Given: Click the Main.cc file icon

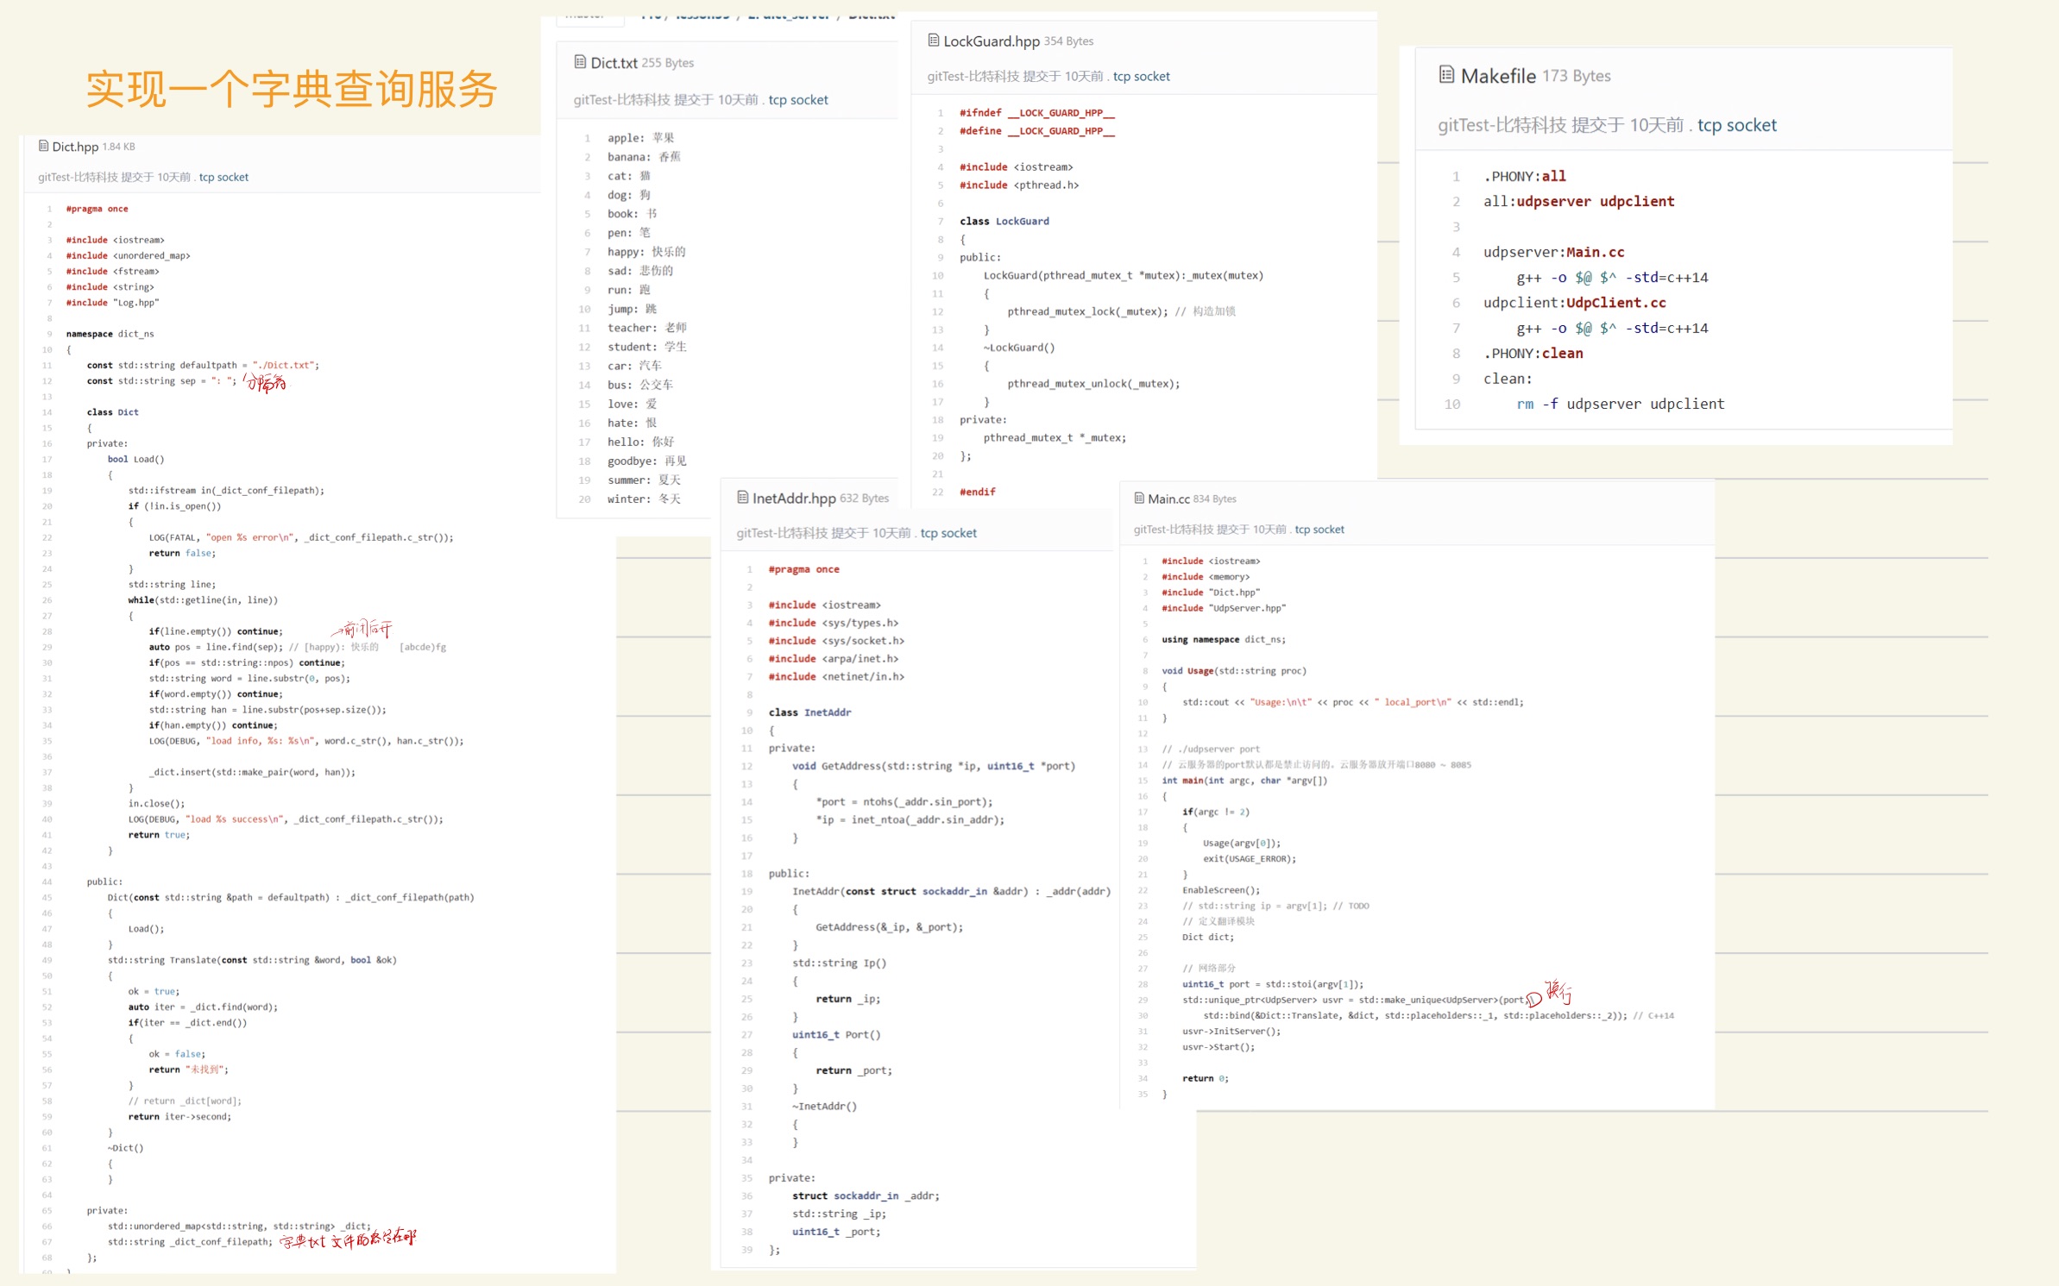Looking at the screenshot, I should click(1139, 499).
